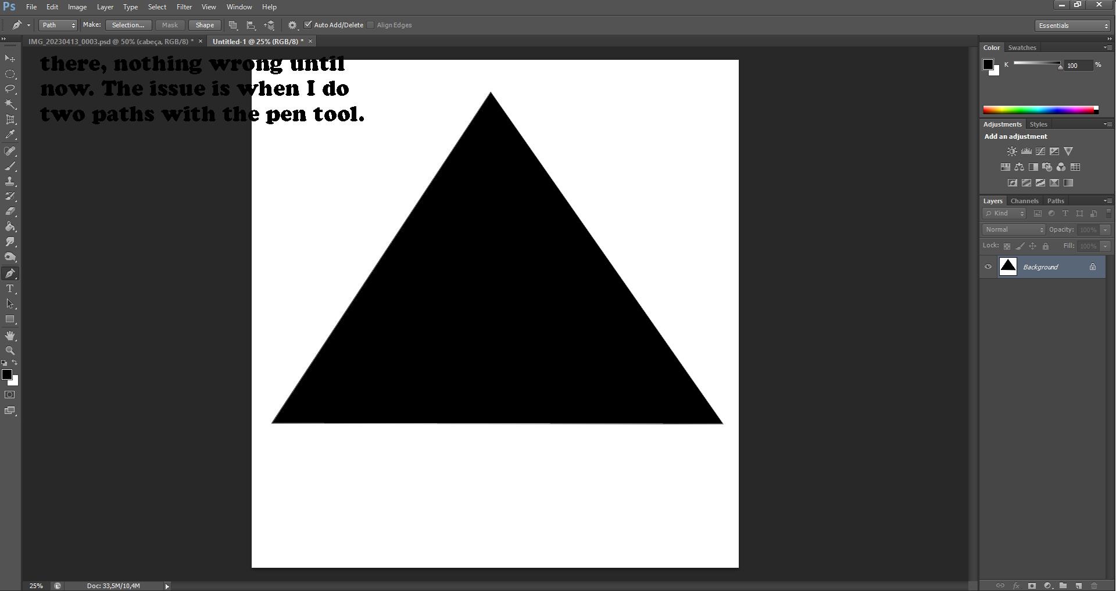Select the Hand tool
This screenshot has width=1116, height=591.
[x=10, y=336]
